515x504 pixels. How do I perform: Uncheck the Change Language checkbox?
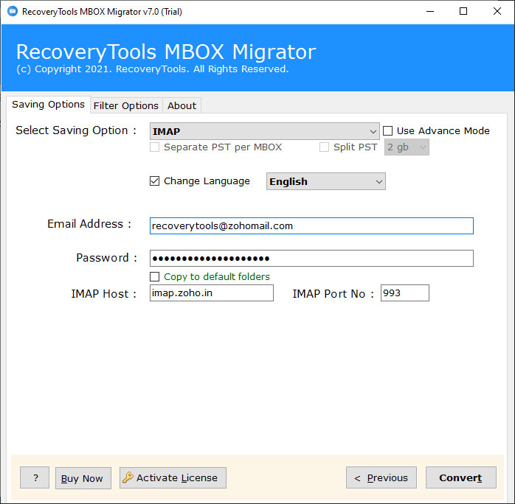(x=155, y=181)
